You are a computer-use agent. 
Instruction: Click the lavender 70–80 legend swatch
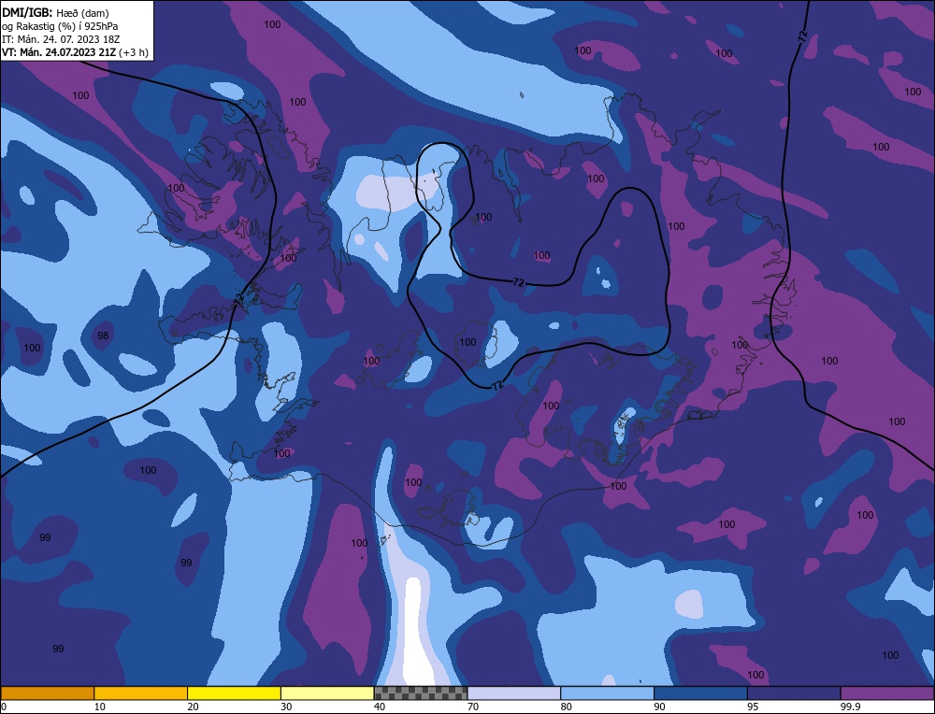[x=514, y=693]
